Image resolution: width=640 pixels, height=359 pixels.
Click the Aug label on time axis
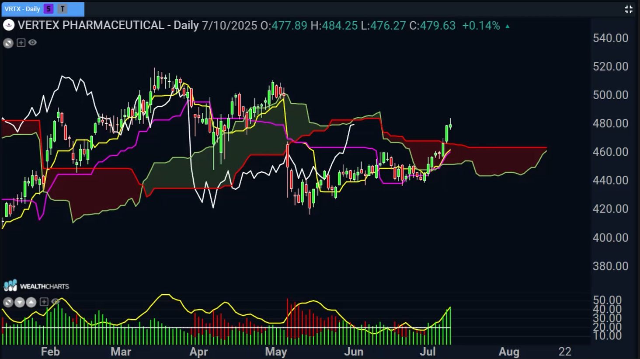[509, 352]
